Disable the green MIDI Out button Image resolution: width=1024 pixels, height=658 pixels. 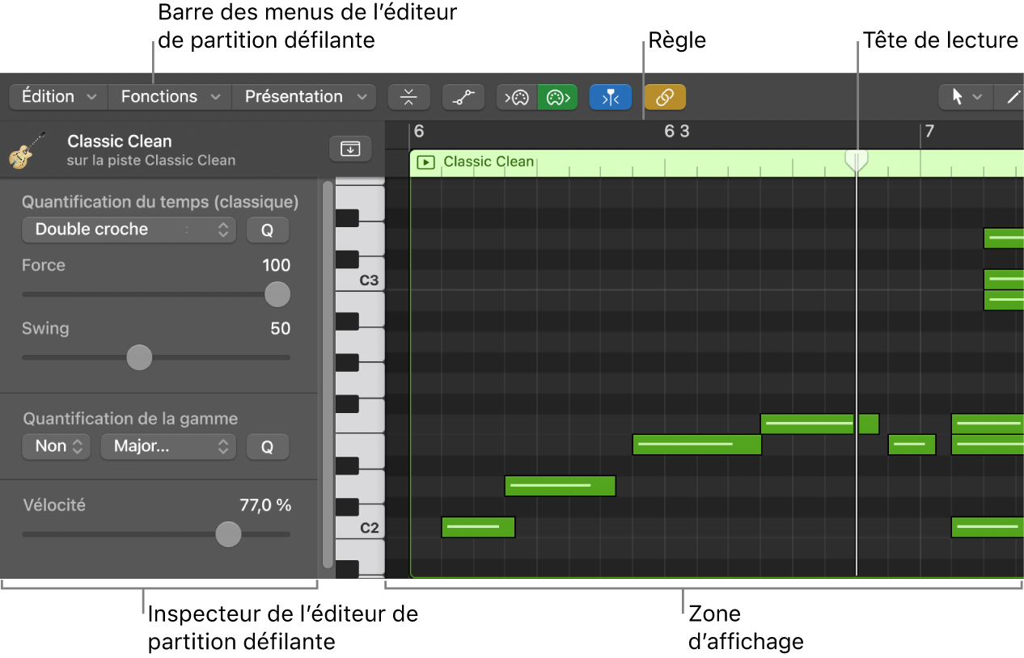tap(558, 97)
